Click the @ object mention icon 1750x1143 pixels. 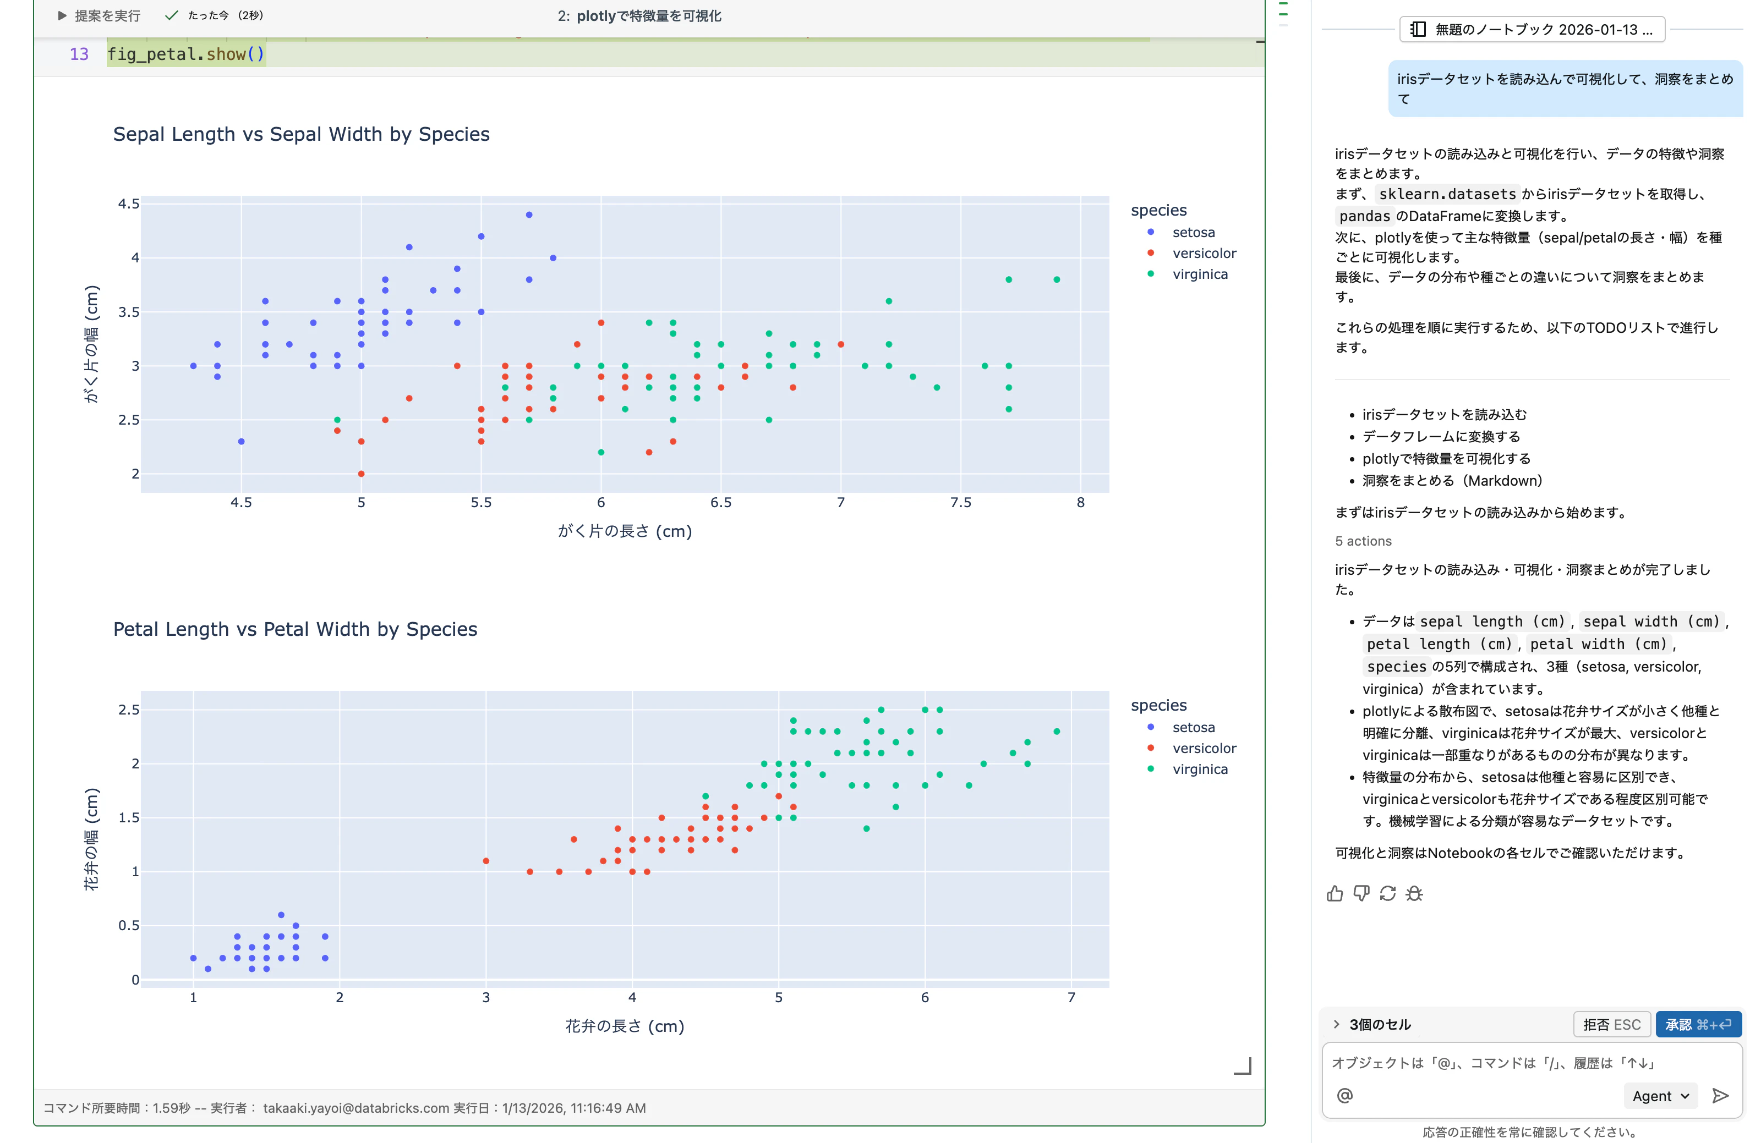coord(1345,1095)
